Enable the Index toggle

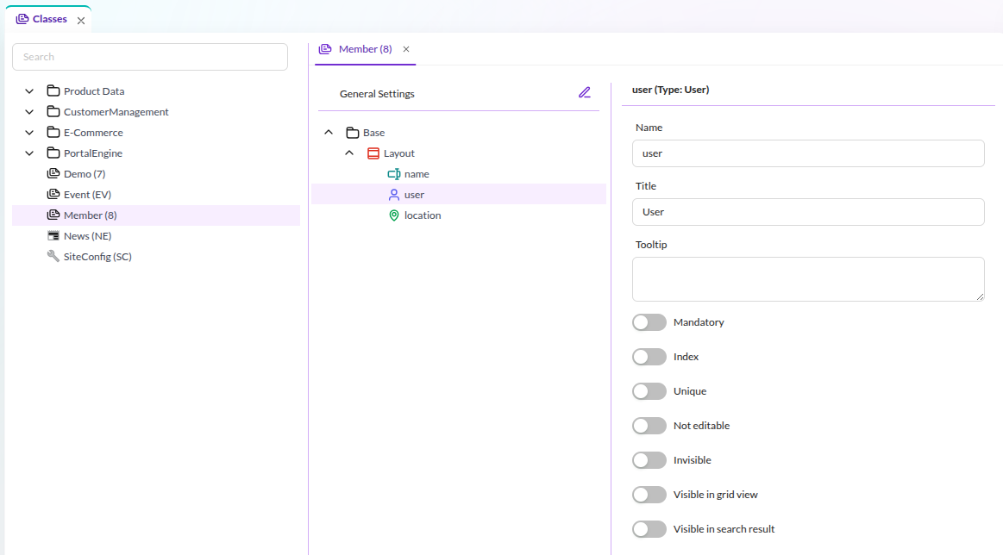(649, 357)
